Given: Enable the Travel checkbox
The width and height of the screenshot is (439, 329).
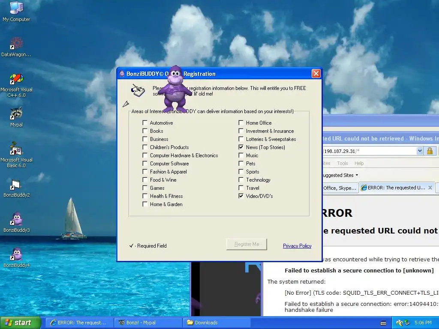Looking at the screenshot, I should 241,188.
